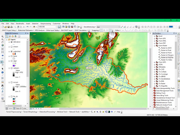Open the Customize menu
This screenshot has height=135, width=180.
pos(57,24)
